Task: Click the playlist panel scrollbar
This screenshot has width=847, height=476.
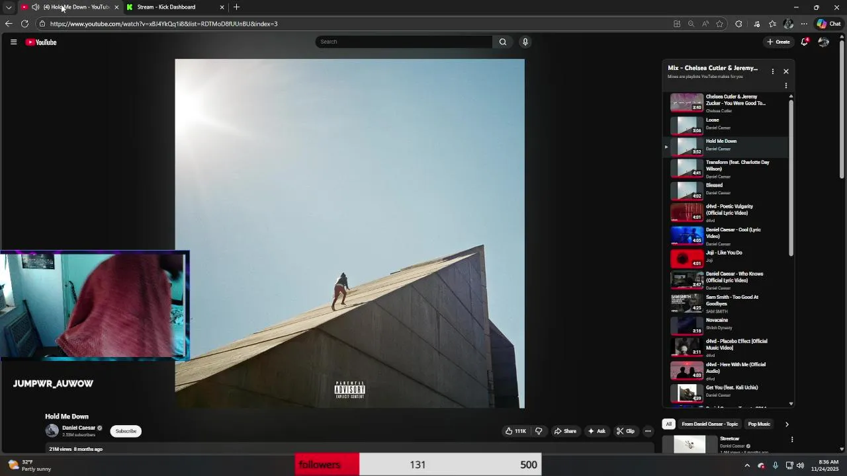Action: point(791,178)
